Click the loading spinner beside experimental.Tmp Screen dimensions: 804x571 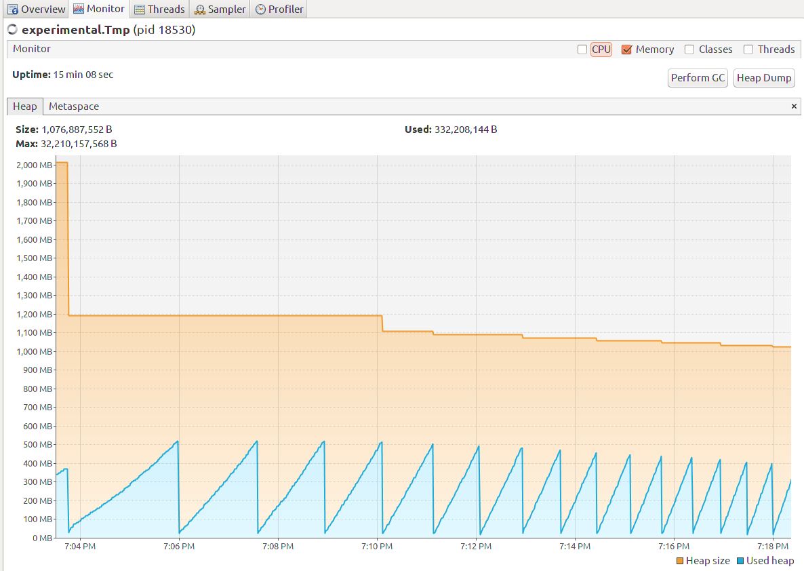[x=12, y=30]
